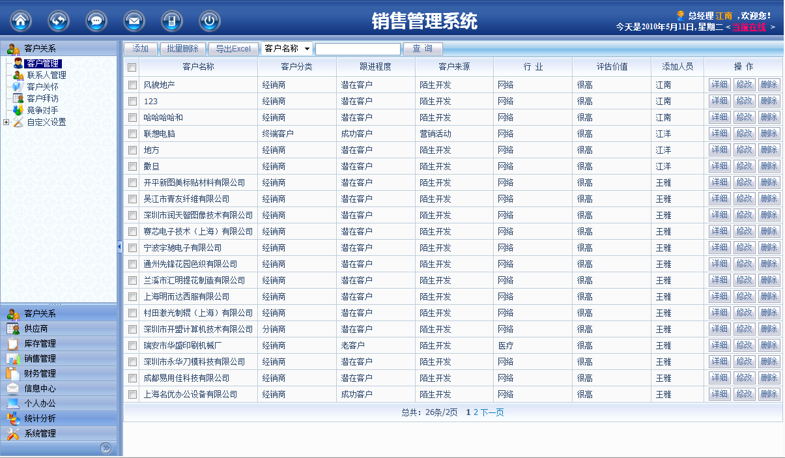Toggle the select-all checkbox in table header
The height and width of the screenshot is (458, 785).
point(132,67)
